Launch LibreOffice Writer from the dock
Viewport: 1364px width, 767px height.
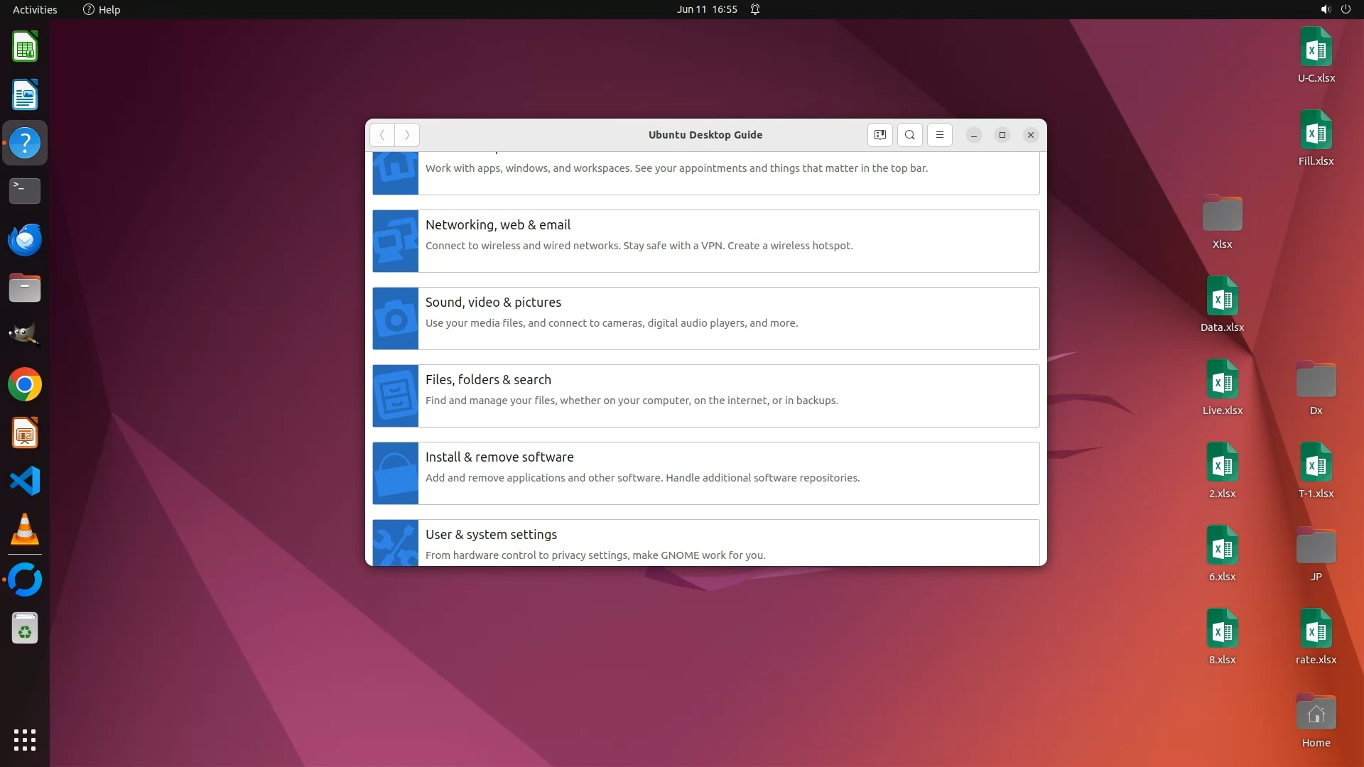click(x=25, y=95)
